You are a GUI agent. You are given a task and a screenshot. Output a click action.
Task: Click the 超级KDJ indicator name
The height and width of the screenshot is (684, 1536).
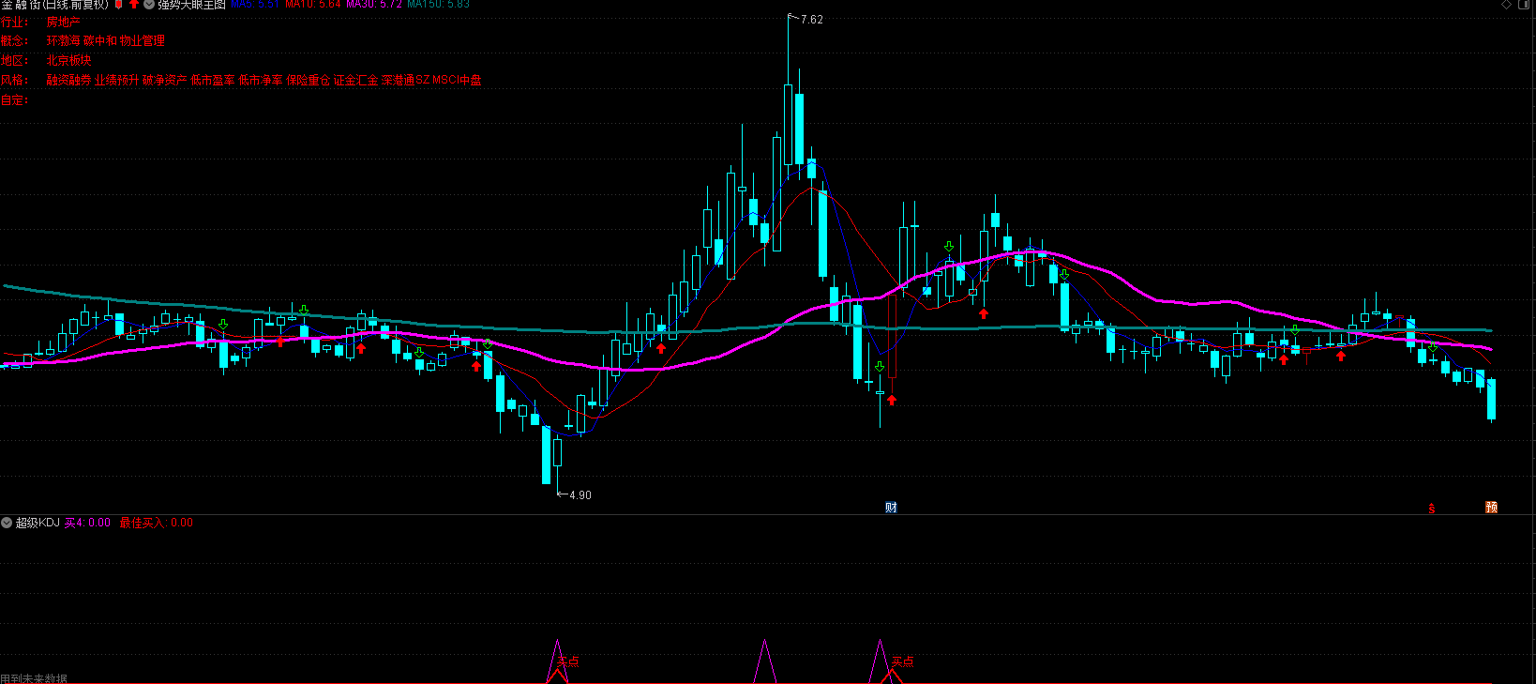click(38, 523)
